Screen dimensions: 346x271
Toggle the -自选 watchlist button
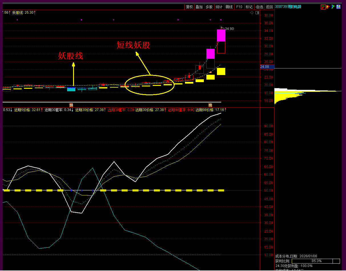pyautogui.click(x=259, y=7)
